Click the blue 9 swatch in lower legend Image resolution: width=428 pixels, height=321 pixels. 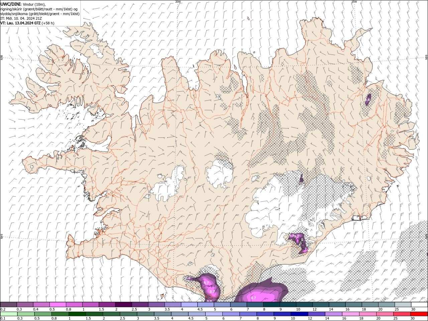tap(282, 314)
